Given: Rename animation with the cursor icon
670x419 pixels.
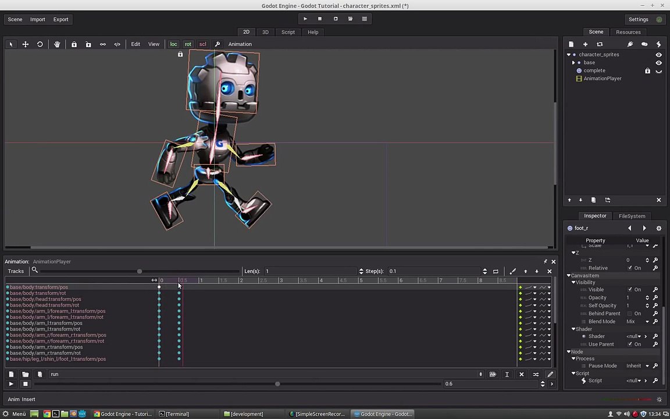Looking at the screenshot, I should [x=507, y=374].
